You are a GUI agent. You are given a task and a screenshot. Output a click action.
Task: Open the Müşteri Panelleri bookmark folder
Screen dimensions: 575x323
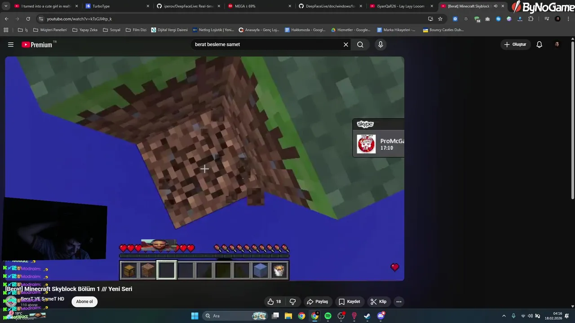point(50,30)
